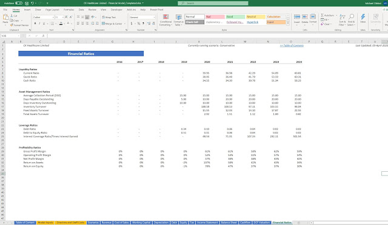This screenshot has width=388, height=225.
Task: Open Conditional Formatting menu
Action: click(x=166, y=20)
